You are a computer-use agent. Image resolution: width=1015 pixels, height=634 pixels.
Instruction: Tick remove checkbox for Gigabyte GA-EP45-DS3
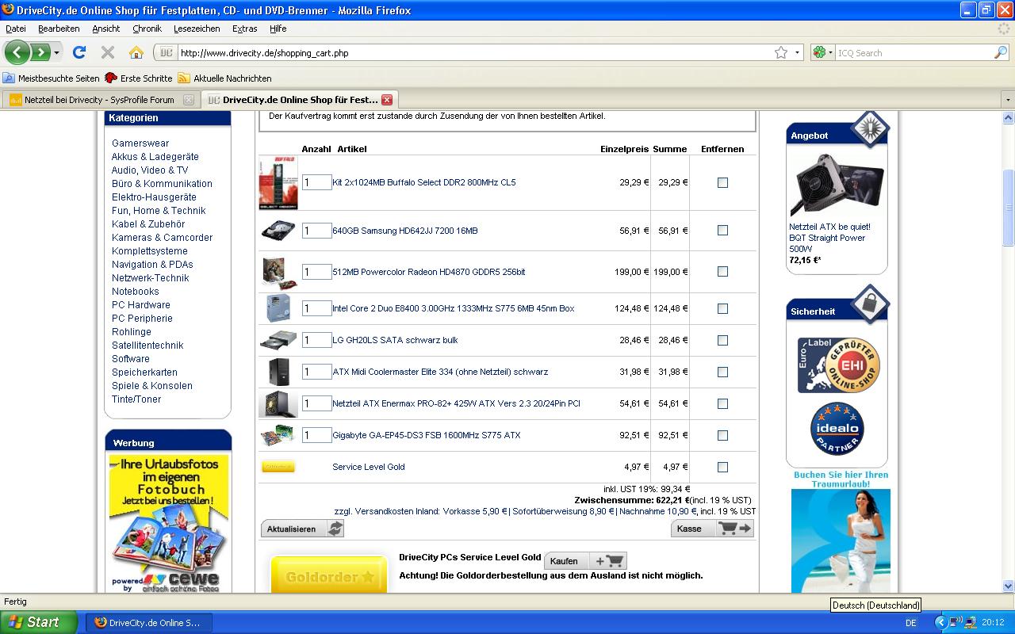pos(722,435)
